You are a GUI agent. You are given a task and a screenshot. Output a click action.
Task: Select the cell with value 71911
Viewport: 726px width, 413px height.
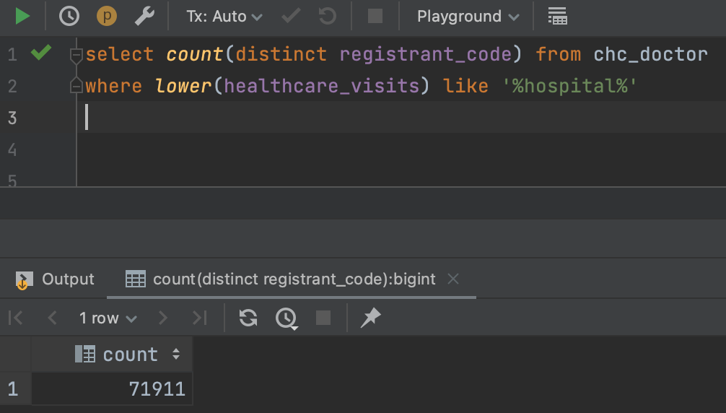point(112,389)
